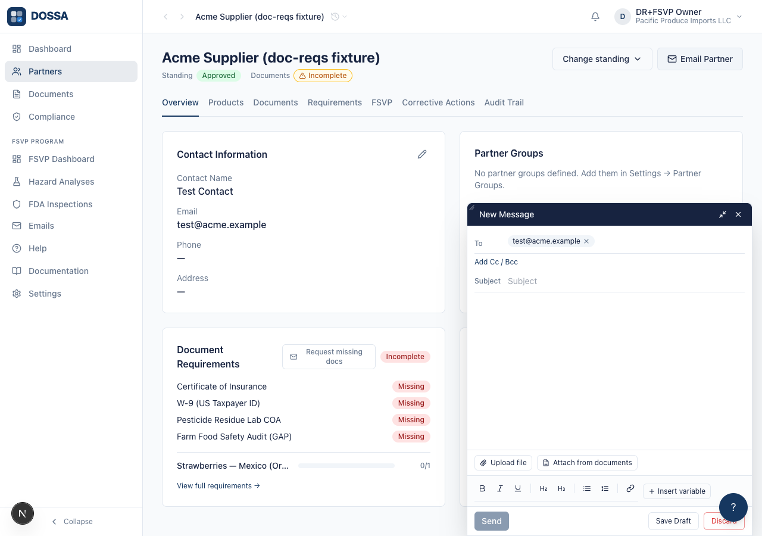Click Attach from documents button
This screenshot has height=536, width=762.
pos(587,463)
